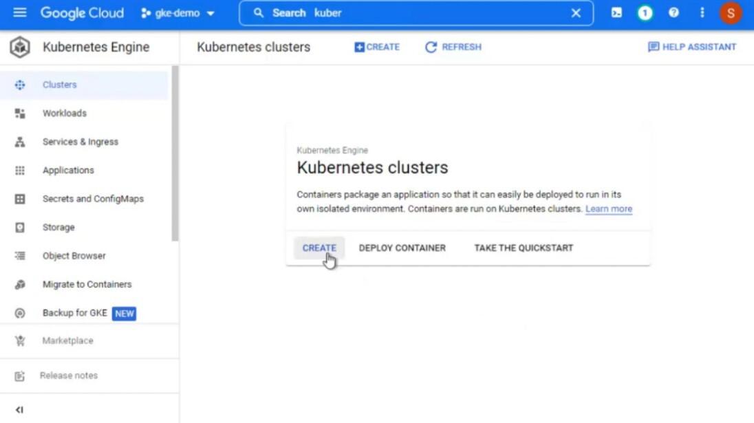Click DEPLOY CONTAINER button
The image size is (754, 423).
[x=402, y=248]
